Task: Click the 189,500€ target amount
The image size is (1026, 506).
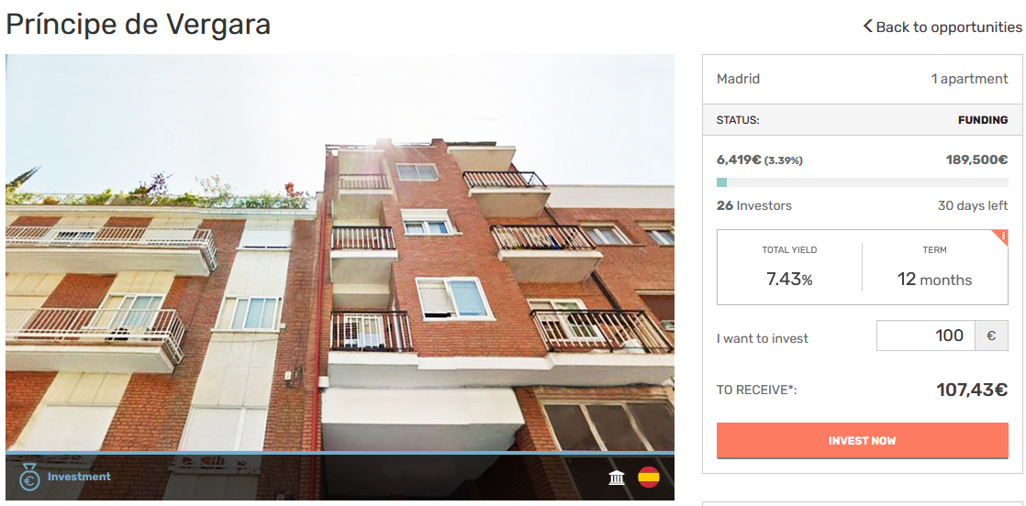Action: (x=977, y=159)
